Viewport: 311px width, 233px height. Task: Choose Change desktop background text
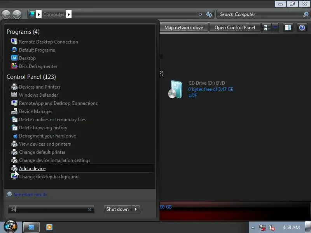click(x=49, y=177)
